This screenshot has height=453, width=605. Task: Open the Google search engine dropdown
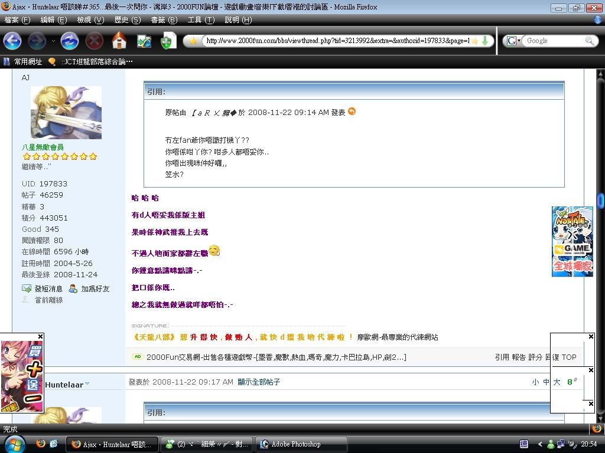coord(514,41)
